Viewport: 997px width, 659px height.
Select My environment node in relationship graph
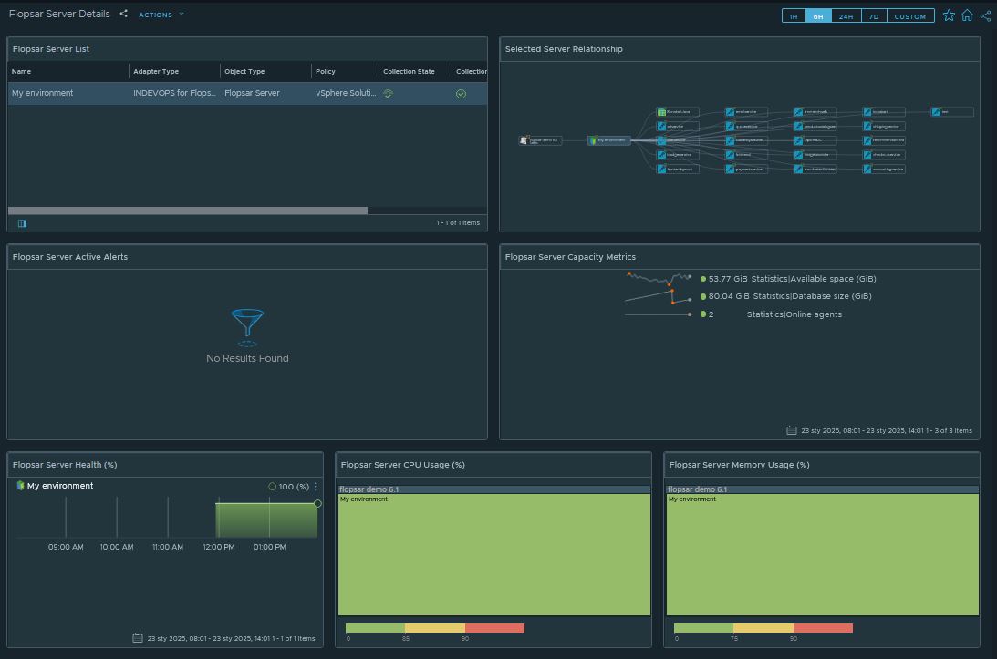pyautogui.click(x=609, y=140)
